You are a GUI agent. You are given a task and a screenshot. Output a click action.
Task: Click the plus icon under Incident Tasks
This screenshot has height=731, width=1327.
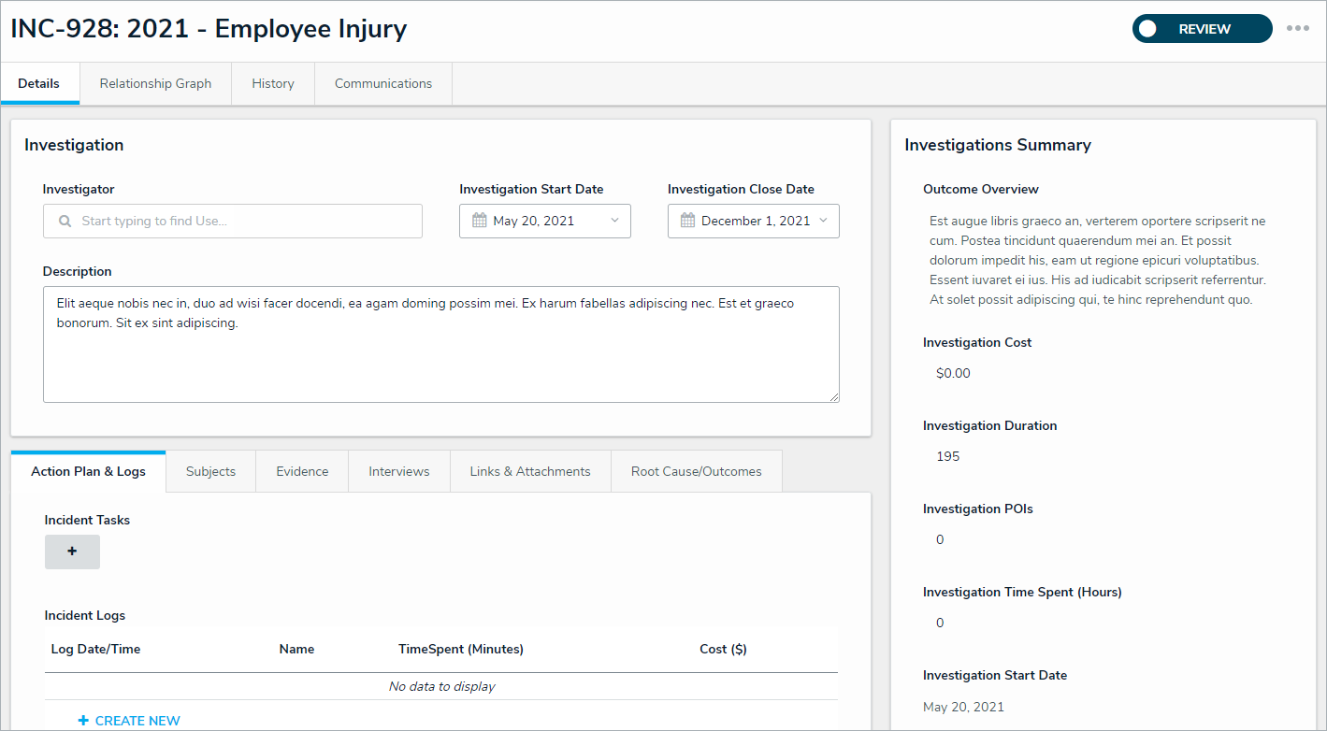point(72,552)
